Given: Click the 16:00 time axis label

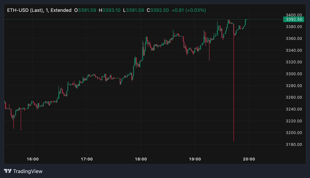Looking at the screenshot, I should pyautogui.click(x=33, y=159).
